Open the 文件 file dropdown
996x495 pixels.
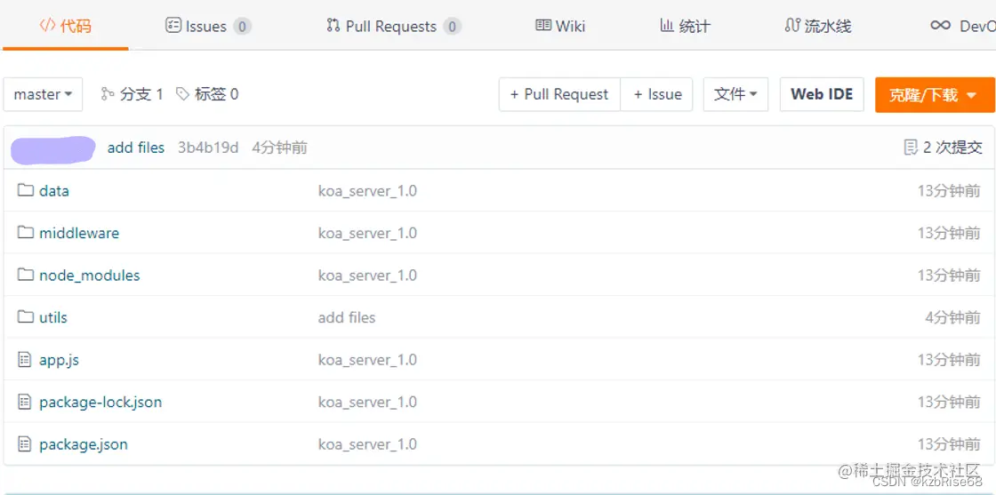[735, 94]
